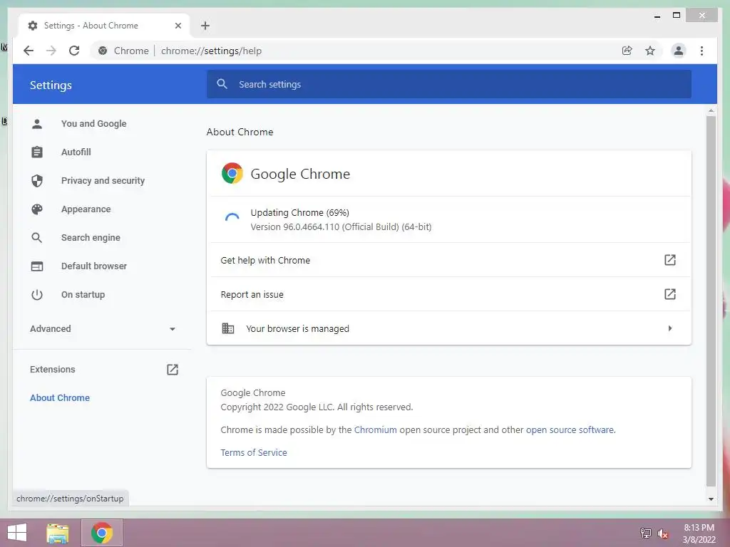Open Privacy and security section
Viewport: 730px width, 547px height.
[x=103, y=180]
